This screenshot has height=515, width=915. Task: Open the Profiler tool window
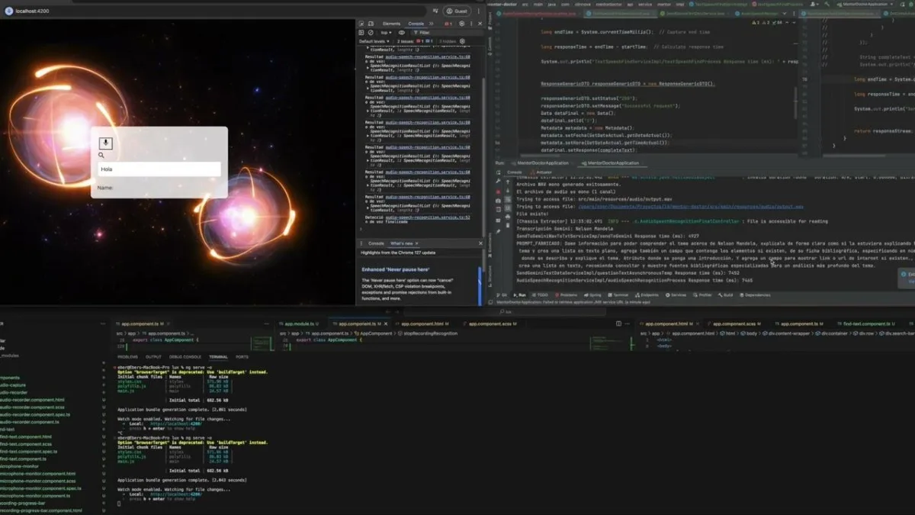tap(703, 295)
